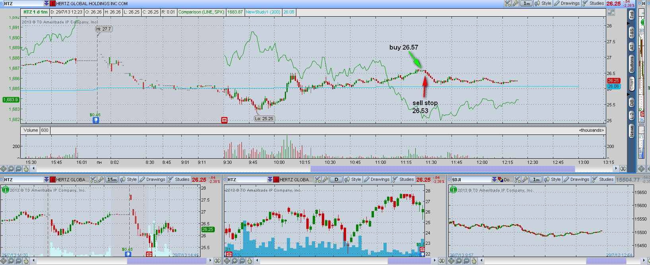Open the News side panel tab
The height and width of the screenshot is (265, 650).
[x=631, y=131]
